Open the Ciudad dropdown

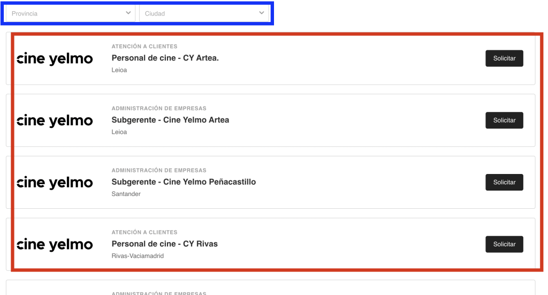pyautogui.click(x=204, y=13)
